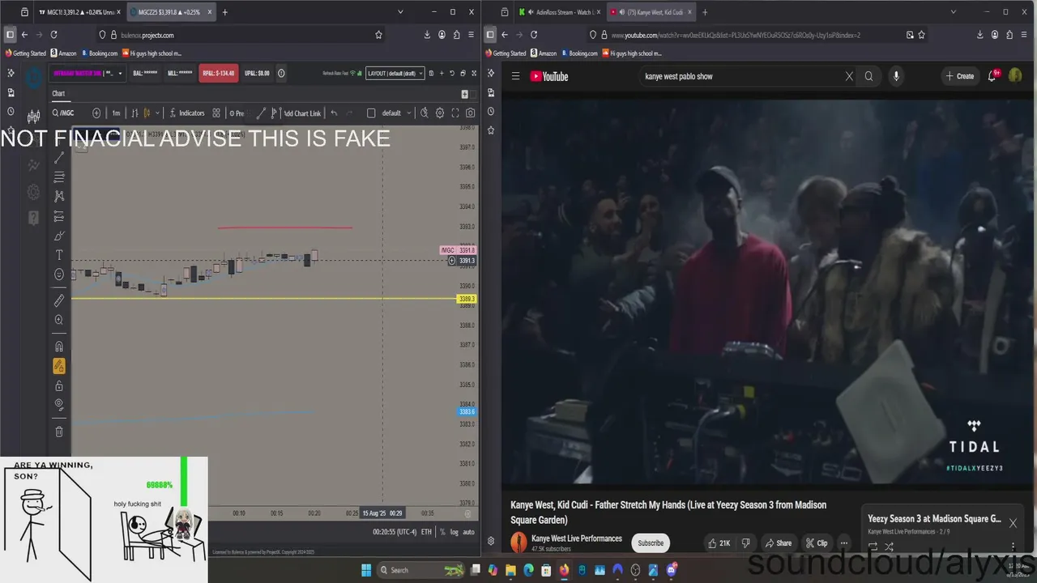
Task: Click the RP&L -134.40 indicator
Action: [x=218, y=73]
